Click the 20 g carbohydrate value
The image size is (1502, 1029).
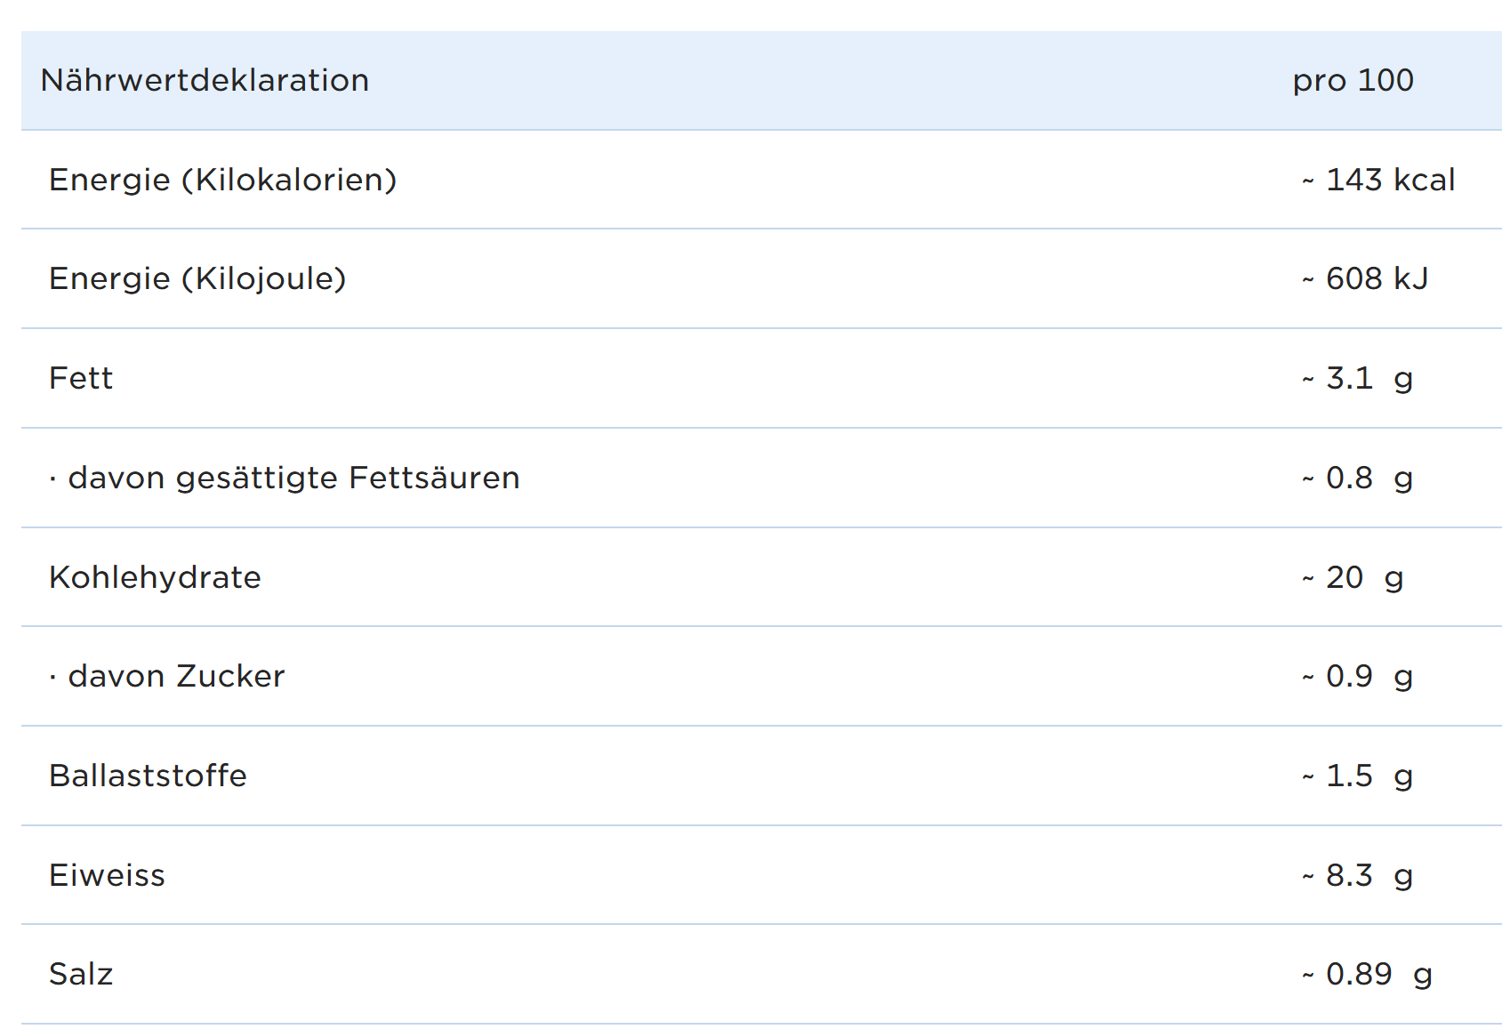click(1353, 578)
